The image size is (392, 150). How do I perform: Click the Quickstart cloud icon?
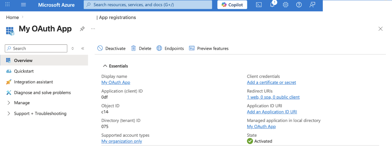9,71
